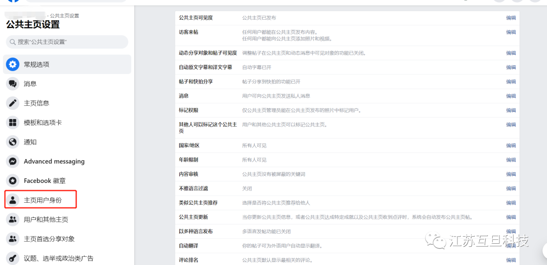Click the speech bubble icon for 消息
This screenshot has width=547, height=265.
tap(13, 84)
